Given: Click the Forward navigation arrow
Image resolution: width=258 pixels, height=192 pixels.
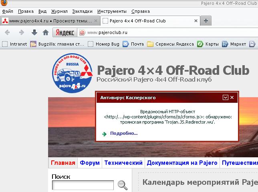Looking at the screenshot, I should click(x=21, y=32).
